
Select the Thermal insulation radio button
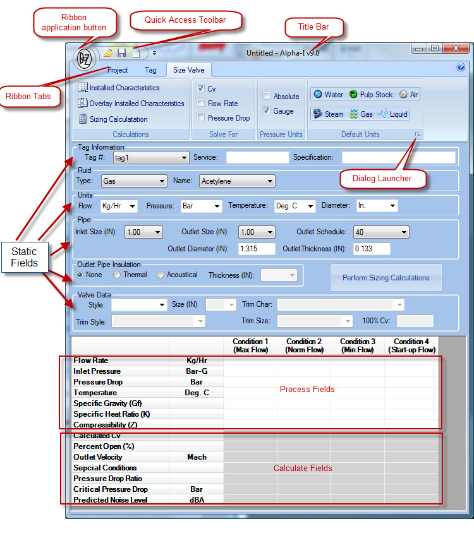[x=117, y=275]
